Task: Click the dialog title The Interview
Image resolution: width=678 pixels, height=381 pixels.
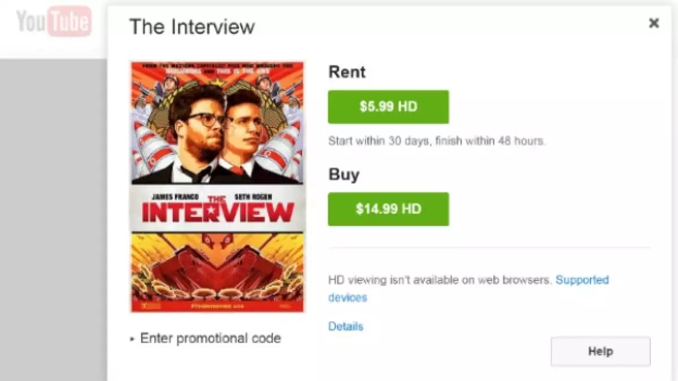Action: [192, 27]
